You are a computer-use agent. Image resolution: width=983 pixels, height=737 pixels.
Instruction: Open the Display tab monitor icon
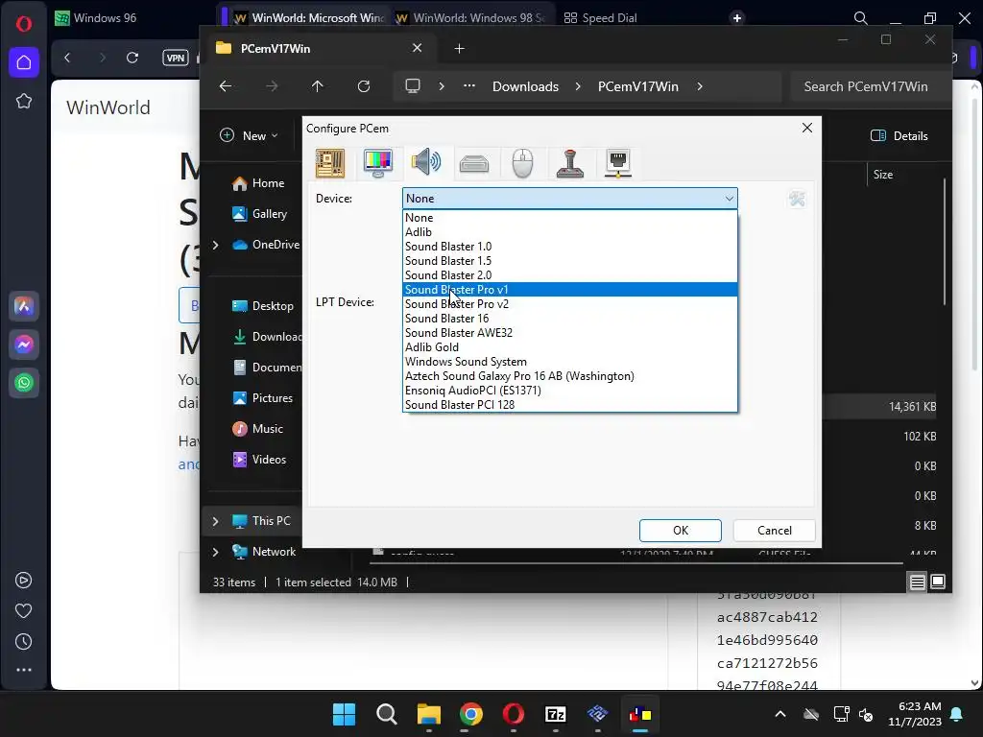(x=378, y=163)
